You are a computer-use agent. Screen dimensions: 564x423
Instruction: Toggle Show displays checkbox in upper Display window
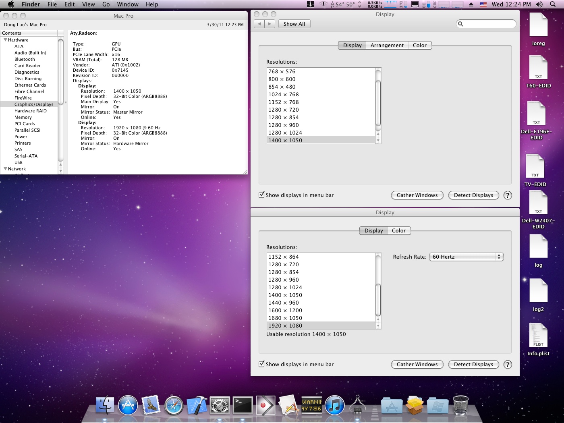coord(261,195)
